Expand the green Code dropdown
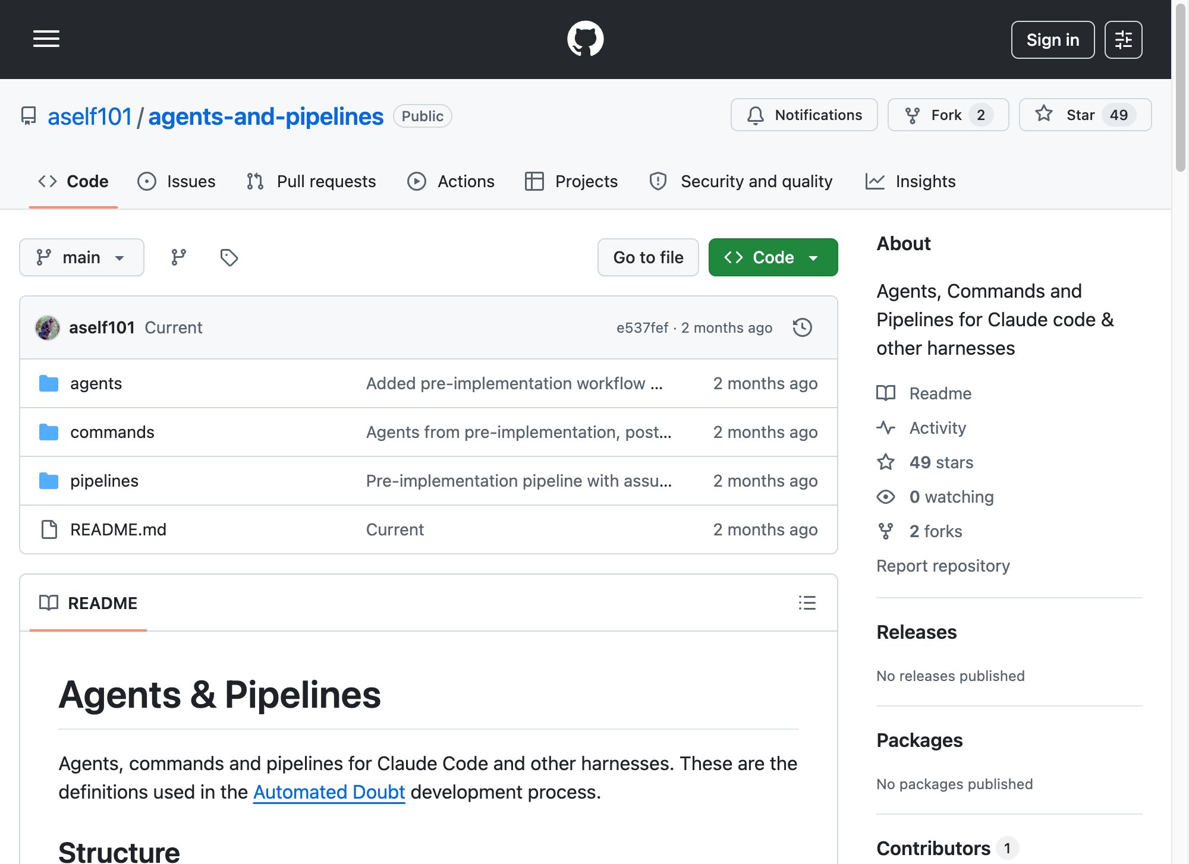 (773, 257)
